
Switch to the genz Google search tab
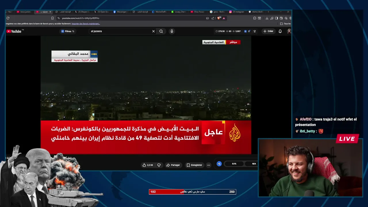218,12
